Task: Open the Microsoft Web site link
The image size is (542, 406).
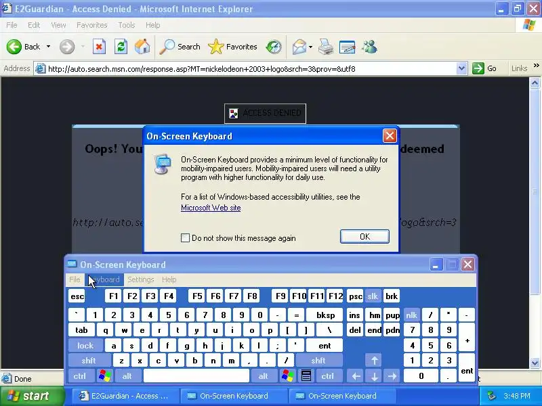Action: 211,208
